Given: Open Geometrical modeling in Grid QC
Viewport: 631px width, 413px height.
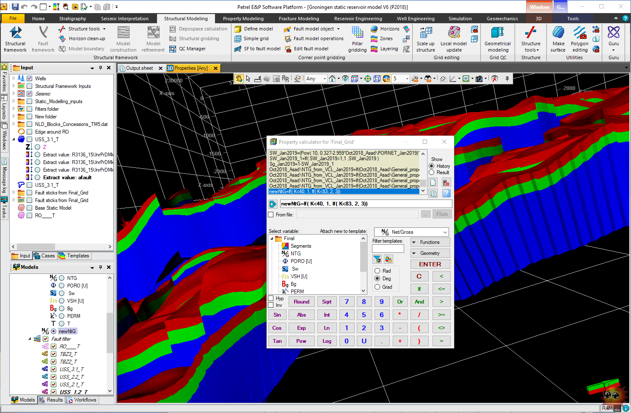Looking at the screenshot, I should click(498, 39).
